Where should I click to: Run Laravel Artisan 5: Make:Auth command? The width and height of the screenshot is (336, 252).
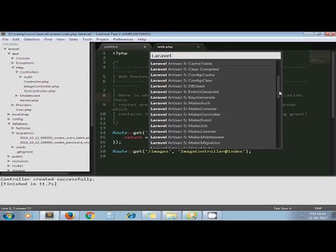[212, 103]
